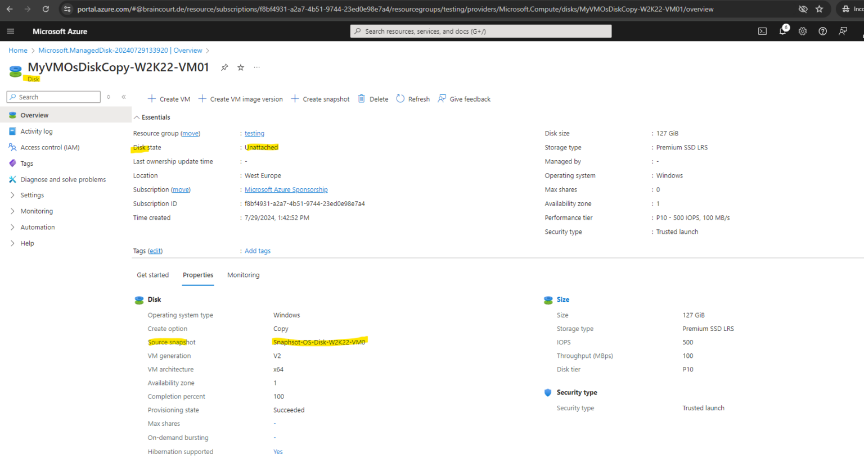Switch to the Get started tab
This screenshot has width=864, height=463.
click(x=152, y=275)
